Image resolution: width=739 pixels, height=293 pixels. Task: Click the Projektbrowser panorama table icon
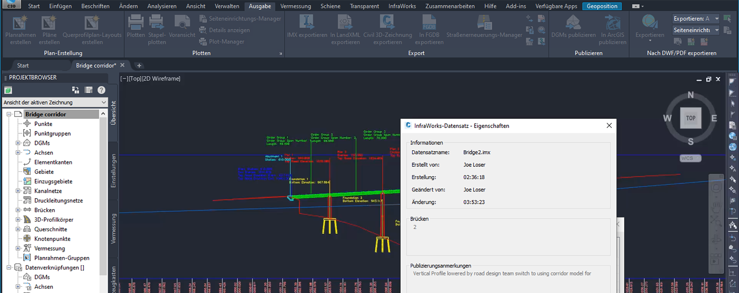pos(89,90)
